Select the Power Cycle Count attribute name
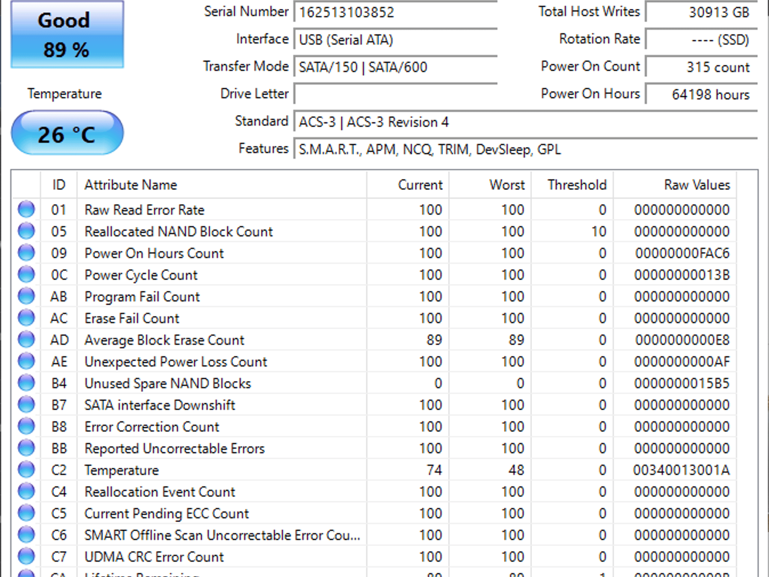 pyautogui.click(x=141, y=275)
